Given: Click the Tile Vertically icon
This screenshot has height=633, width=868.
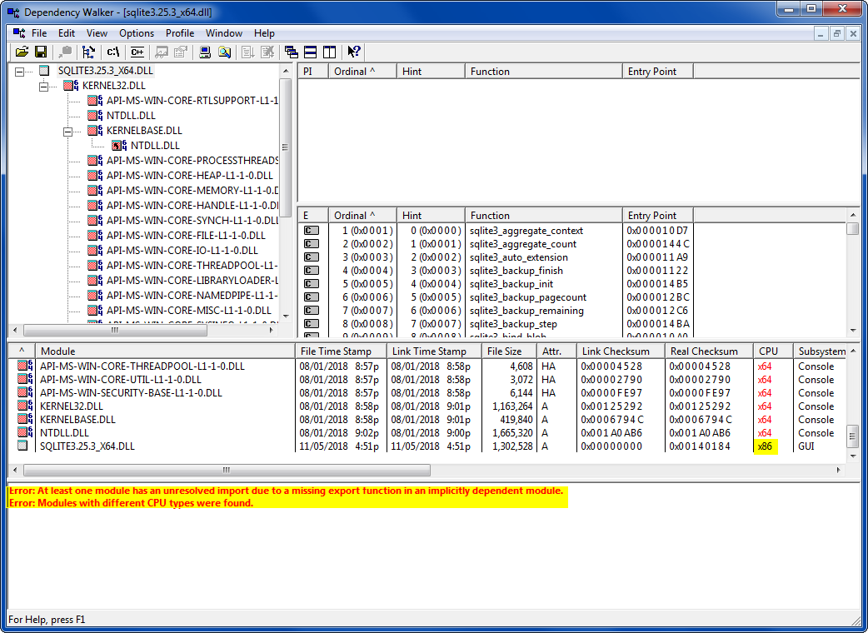Looking at the screenshot, I should (329, 52).
